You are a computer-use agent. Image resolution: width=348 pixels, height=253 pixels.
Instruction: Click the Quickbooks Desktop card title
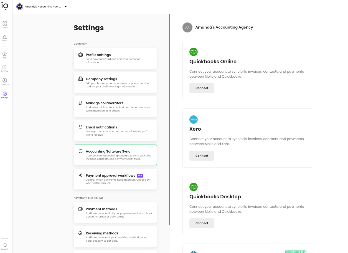(x=215, y=197)
